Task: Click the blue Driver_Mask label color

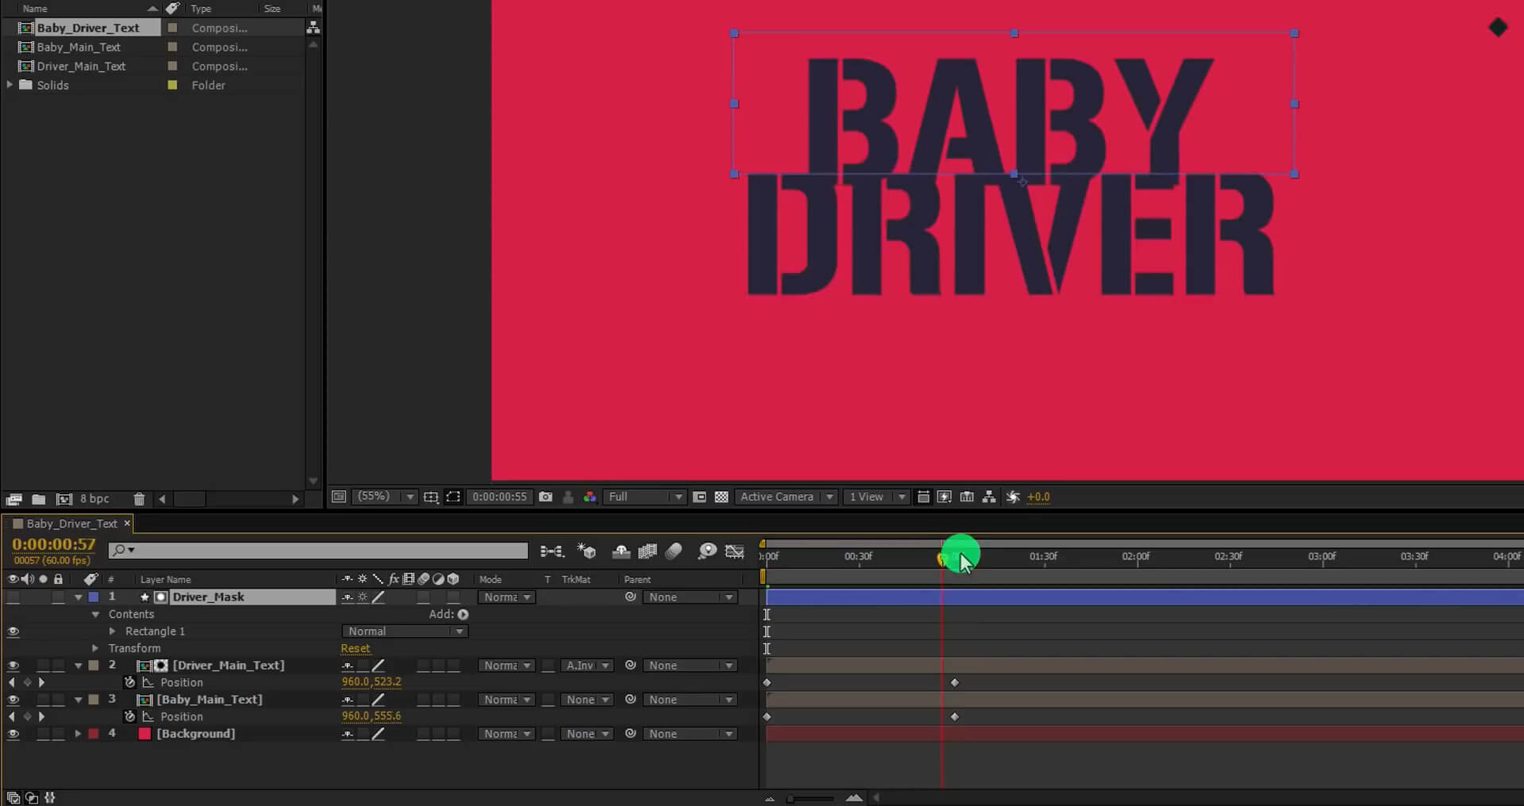Action: (x=94, y=597)
